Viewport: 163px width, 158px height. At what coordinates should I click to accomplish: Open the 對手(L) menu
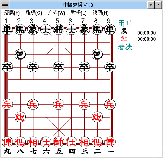coord(79,13)
